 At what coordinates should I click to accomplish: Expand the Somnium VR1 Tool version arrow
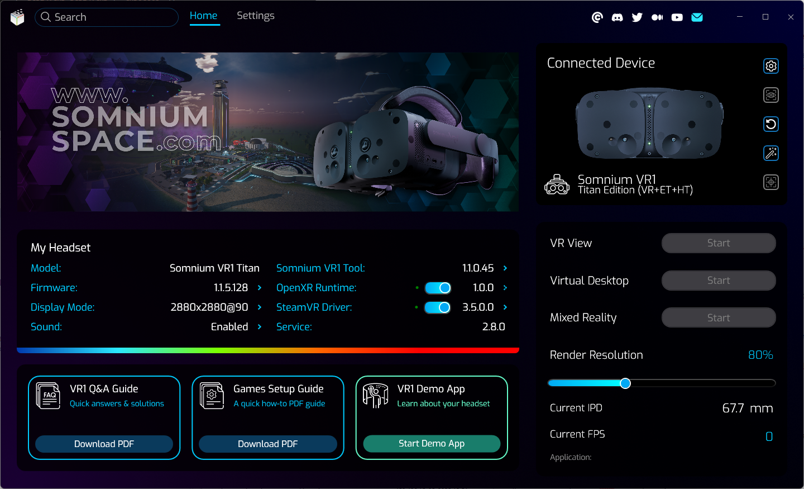[x=505, y=268]
